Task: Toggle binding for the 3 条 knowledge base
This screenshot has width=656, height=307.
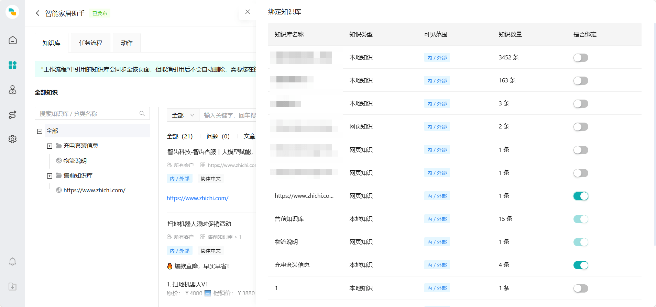Action: pos(581,104)
